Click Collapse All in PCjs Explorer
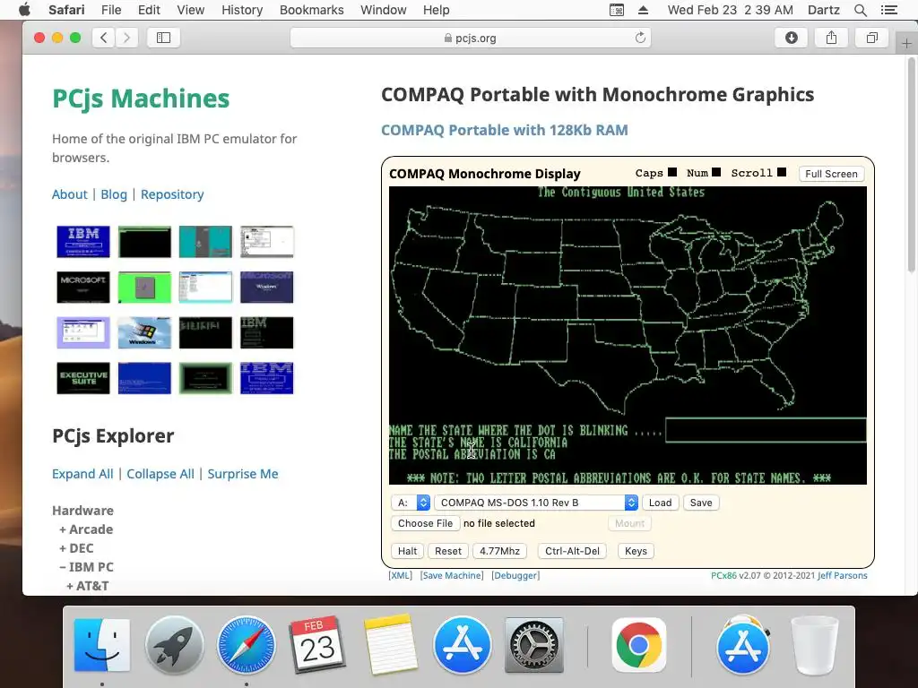Screen dimensions: 918x688 pos(160,474)
